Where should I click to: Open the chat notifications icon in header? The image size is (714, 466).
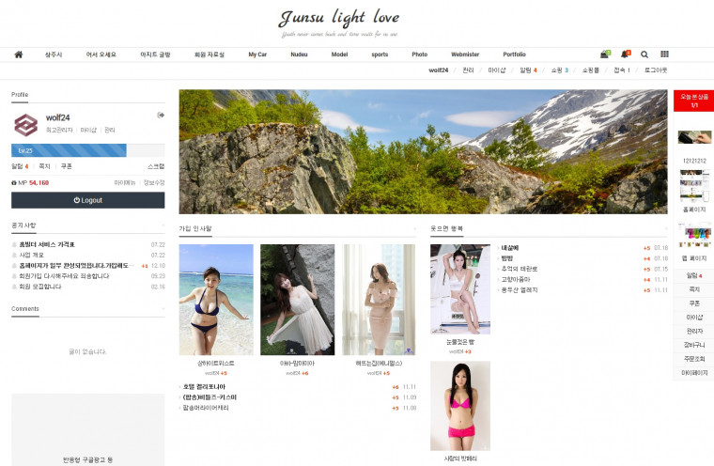pos(625,54)
